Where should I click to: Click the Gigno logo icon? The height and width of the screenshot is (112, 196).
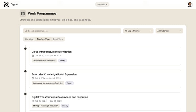tap(6, 4)
